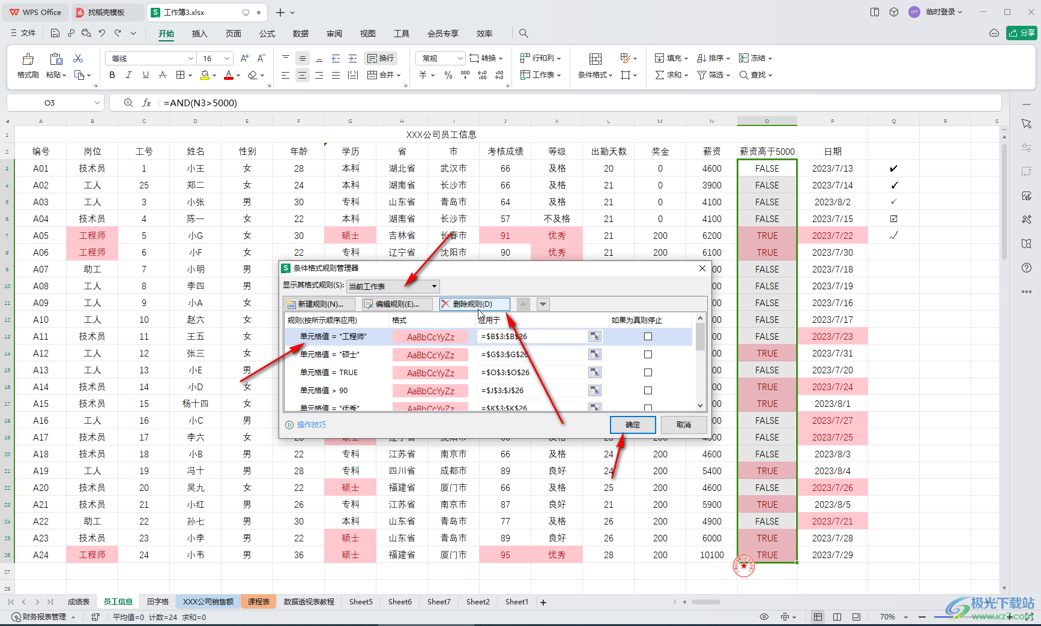Check stop-if-true for "工程师" rule
The image size is (1041, 626).
click(648, 337)
